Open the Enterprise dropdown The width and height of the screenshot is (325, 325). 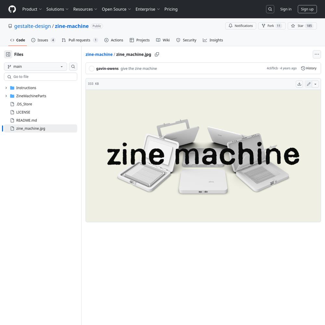148,9
